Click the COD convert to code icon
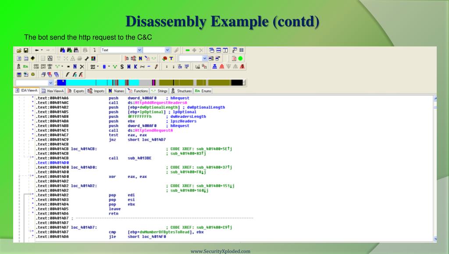 click(x=36, y=67)
